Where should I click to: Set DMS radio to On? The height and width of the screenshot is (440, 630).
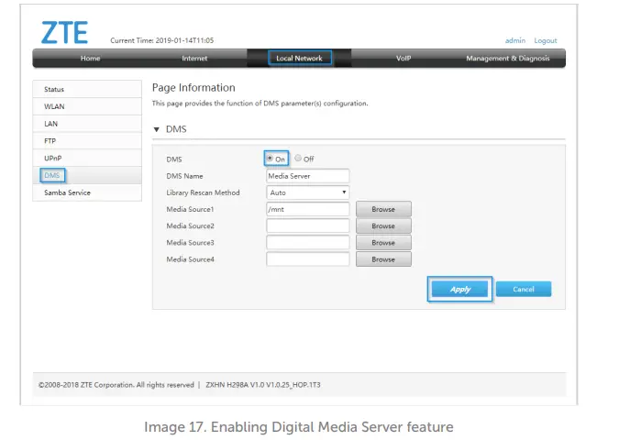click(x=270, y=159)
